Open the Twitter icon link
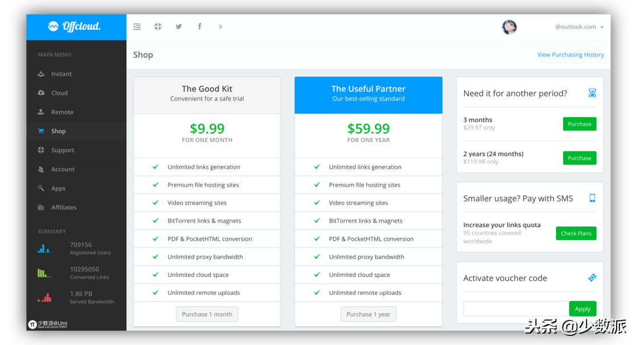This screenshot has height=345, width=637. coord(179,27)
